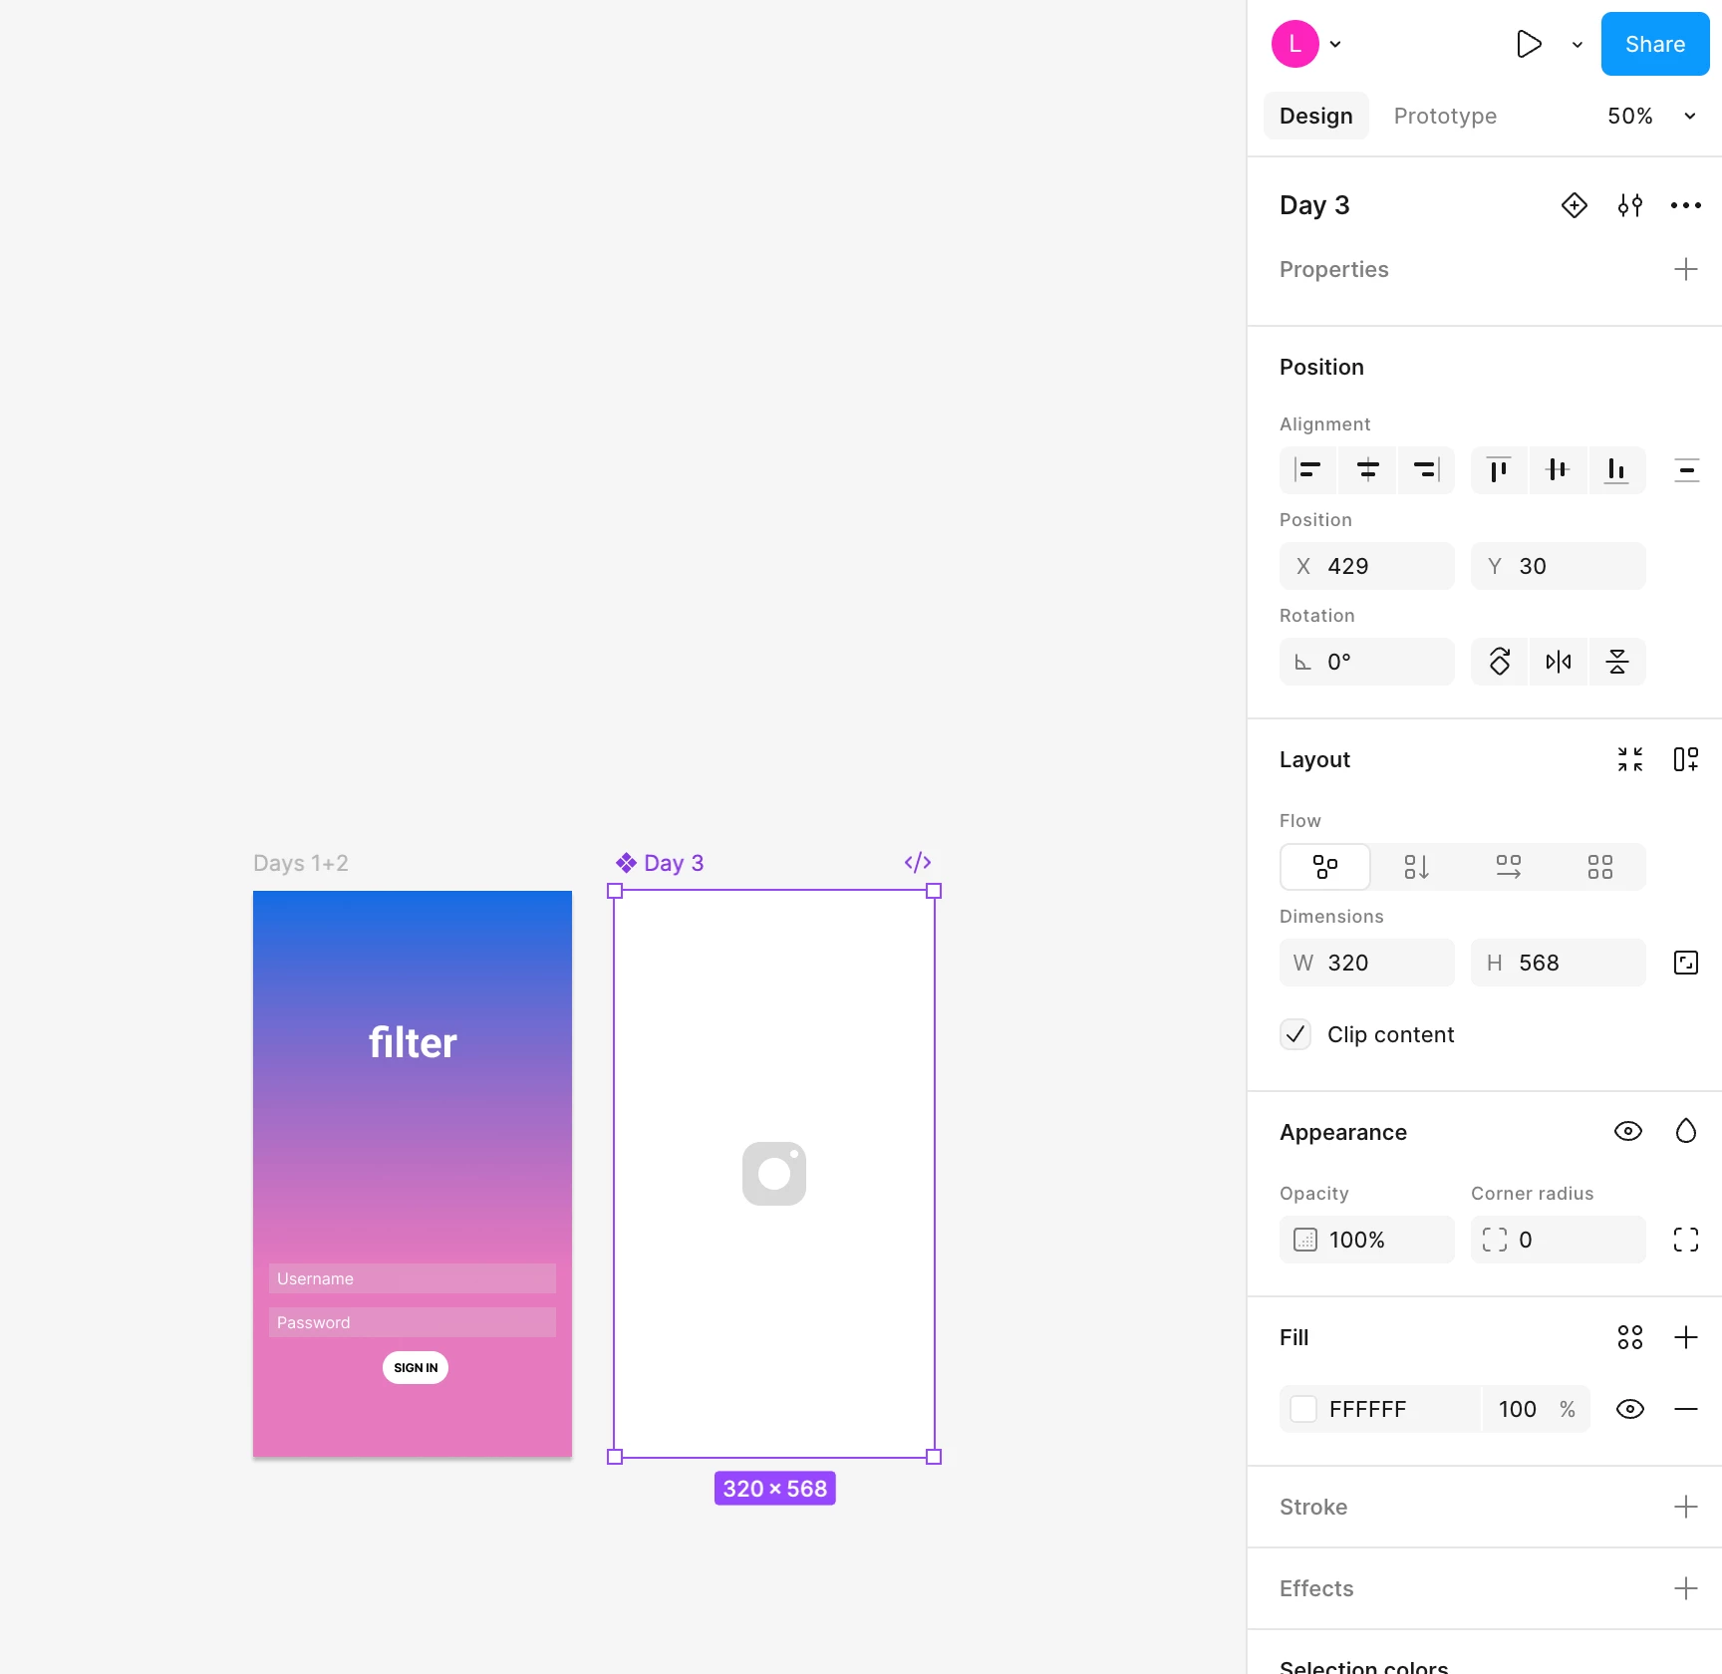This screenshot has height=1674, width=1722.
Task: Switch to the Design tab
Action: 1315,116
